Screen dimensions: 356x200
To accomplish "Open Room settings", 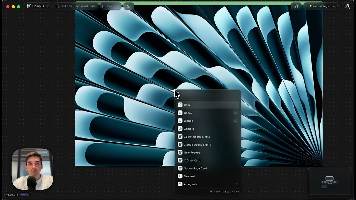I will [x=317, y=6].
